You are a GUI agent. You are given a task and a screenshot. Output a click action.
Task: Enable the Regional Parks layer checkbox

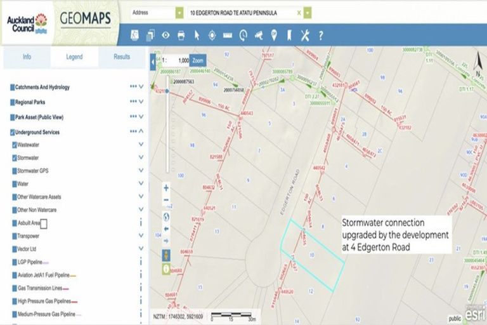(x=13, y=102)
